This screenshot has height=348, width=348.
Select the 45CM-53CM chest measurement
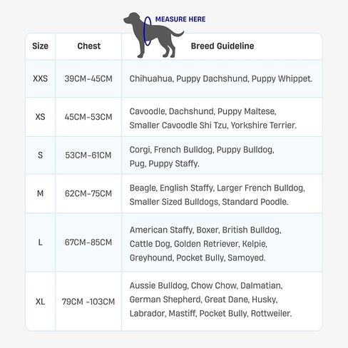pos(88,117)
